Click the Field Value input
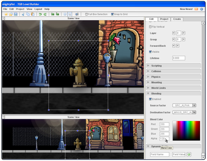Screen dimensions: 207x161 tap(179, 154)
